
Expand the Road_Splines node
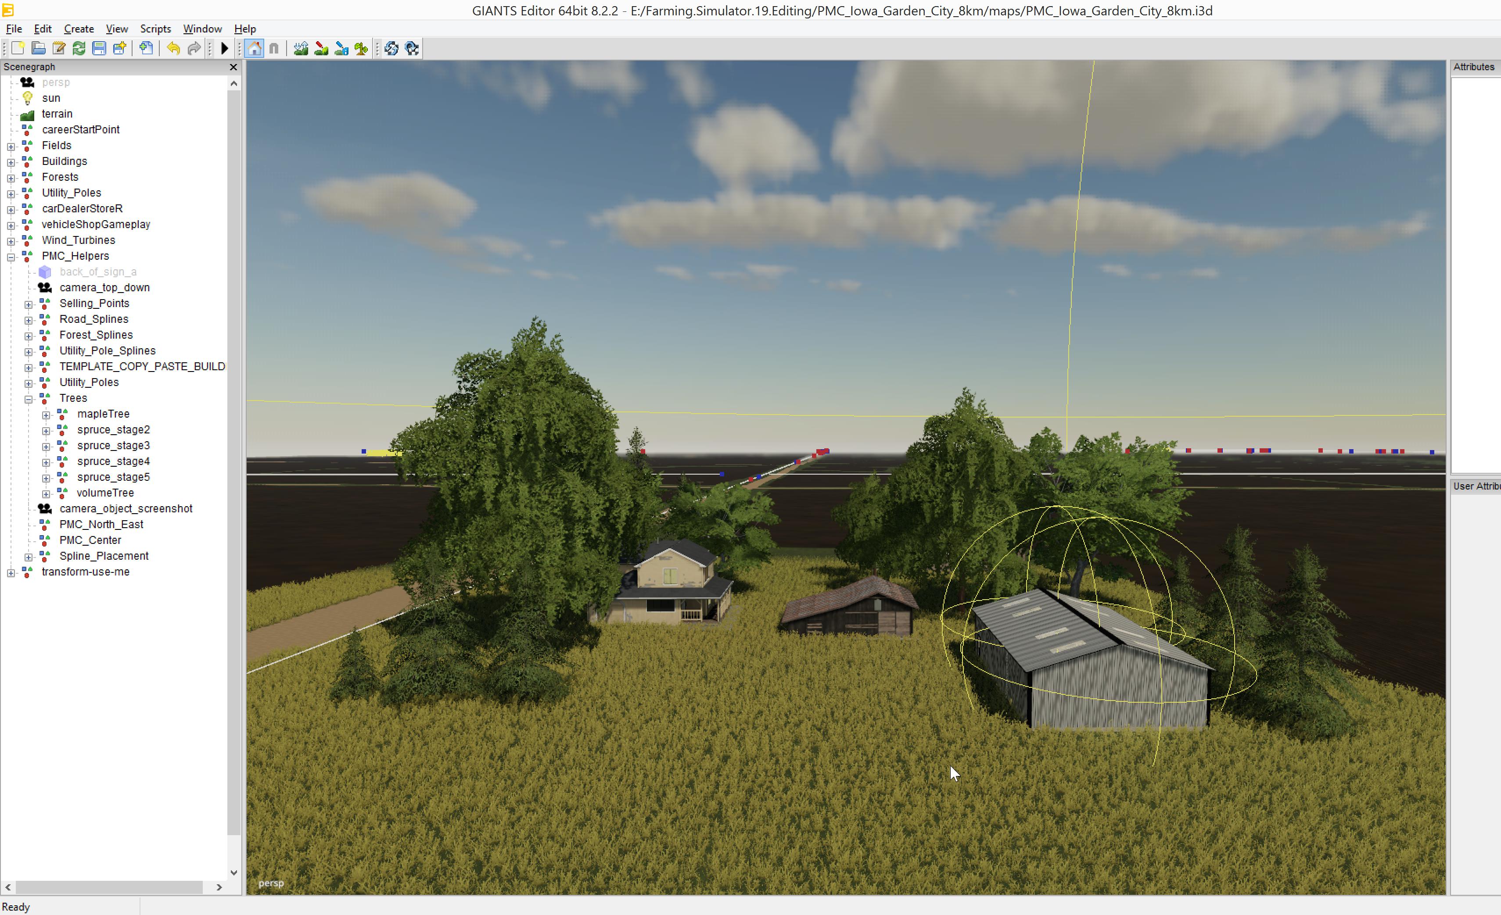pyautogui.click(x=29, y=320)
